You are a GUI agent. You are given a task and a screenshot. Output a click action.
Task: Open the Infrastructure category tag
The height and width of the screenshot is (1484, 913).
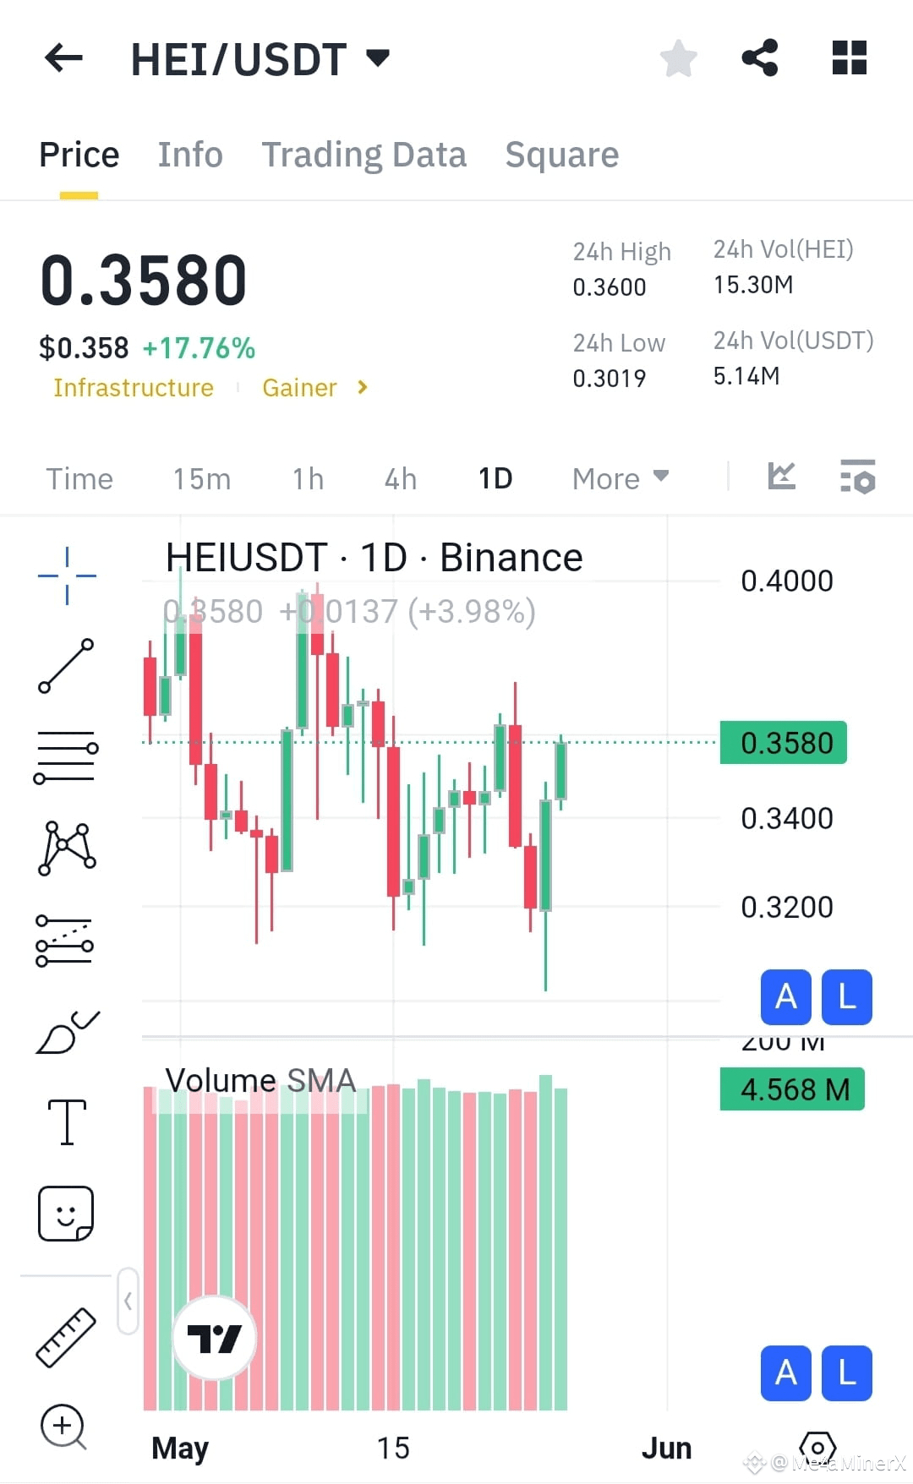(134, 388)
